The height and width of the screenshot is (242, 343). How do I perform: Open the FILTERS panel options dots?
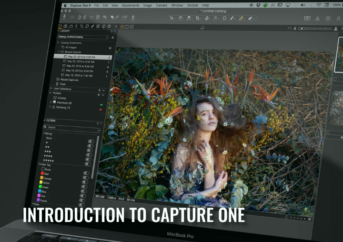tap(101, 124)
